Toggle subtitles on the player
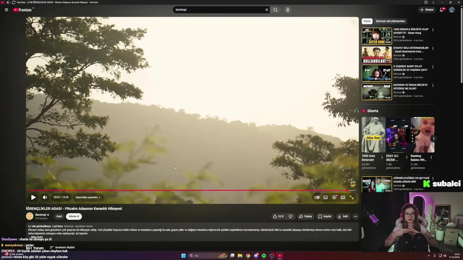The height and width of the screenshot is (260, 463). (x=326, y=197)
